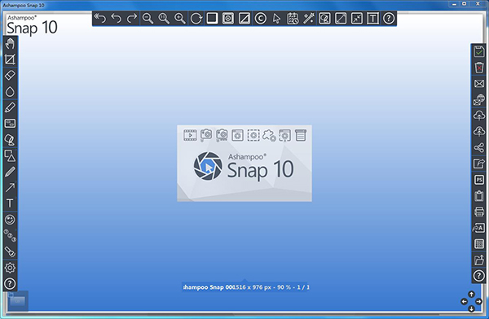Viewport: 489px width, 319px height.
Task: Open help from the top toolbar
Action: pos(389,19)
